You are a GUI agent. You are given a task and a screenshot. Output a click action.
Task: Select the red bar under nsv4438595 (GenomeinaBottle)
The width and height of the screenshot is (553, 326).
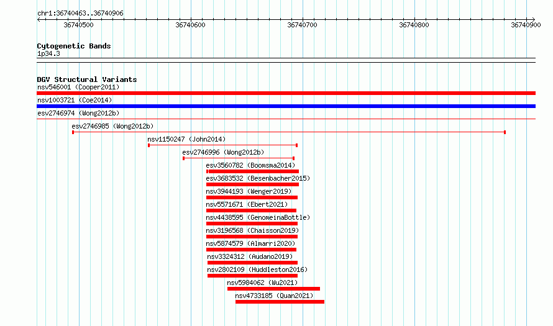pyautogui.click(x=252, y=224)
